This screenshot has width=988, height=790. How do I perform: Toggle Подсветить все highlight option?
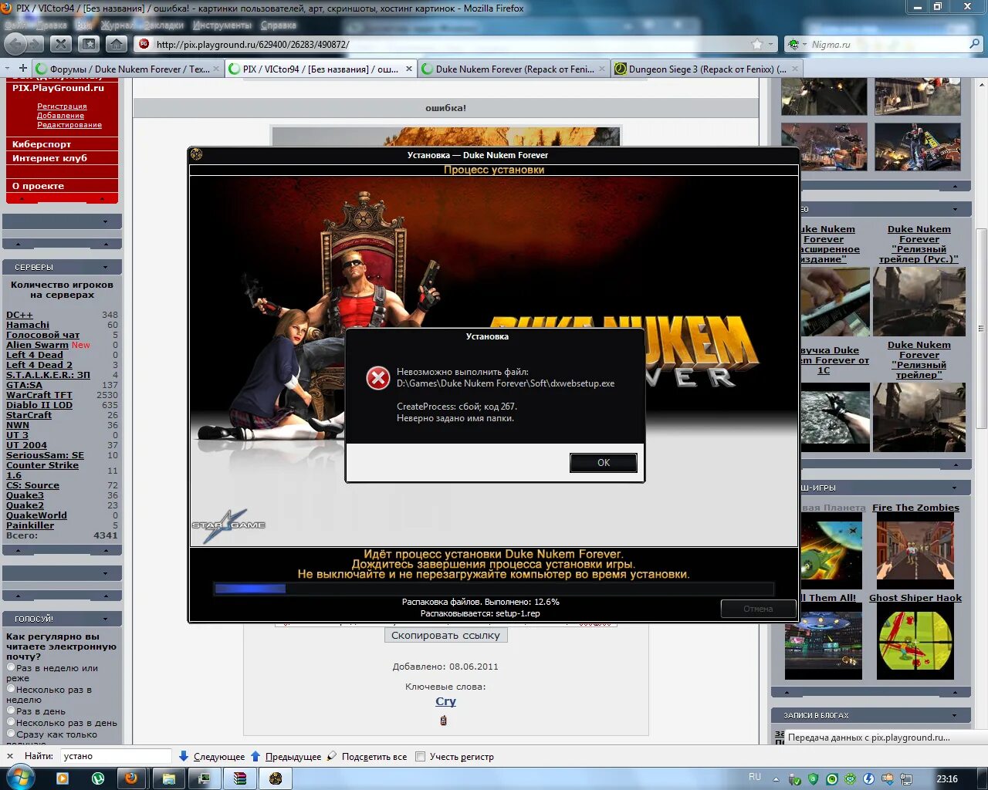(x=367, y=757)
